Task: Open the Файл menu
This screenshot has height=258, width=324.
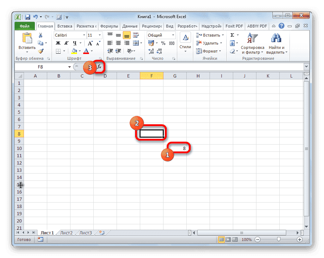Action: [24, 26]
